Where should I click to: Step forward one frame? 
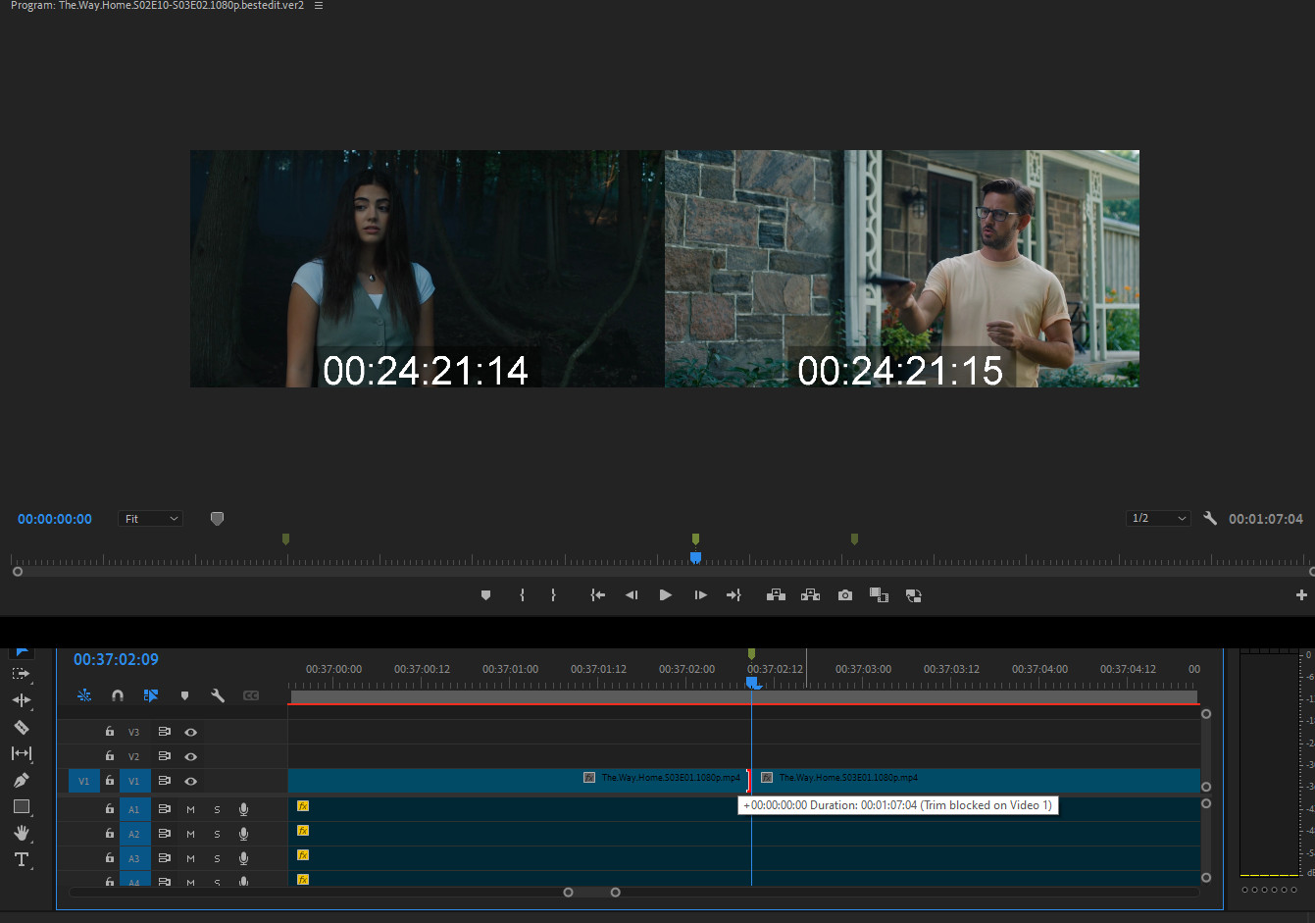point(700,595)
